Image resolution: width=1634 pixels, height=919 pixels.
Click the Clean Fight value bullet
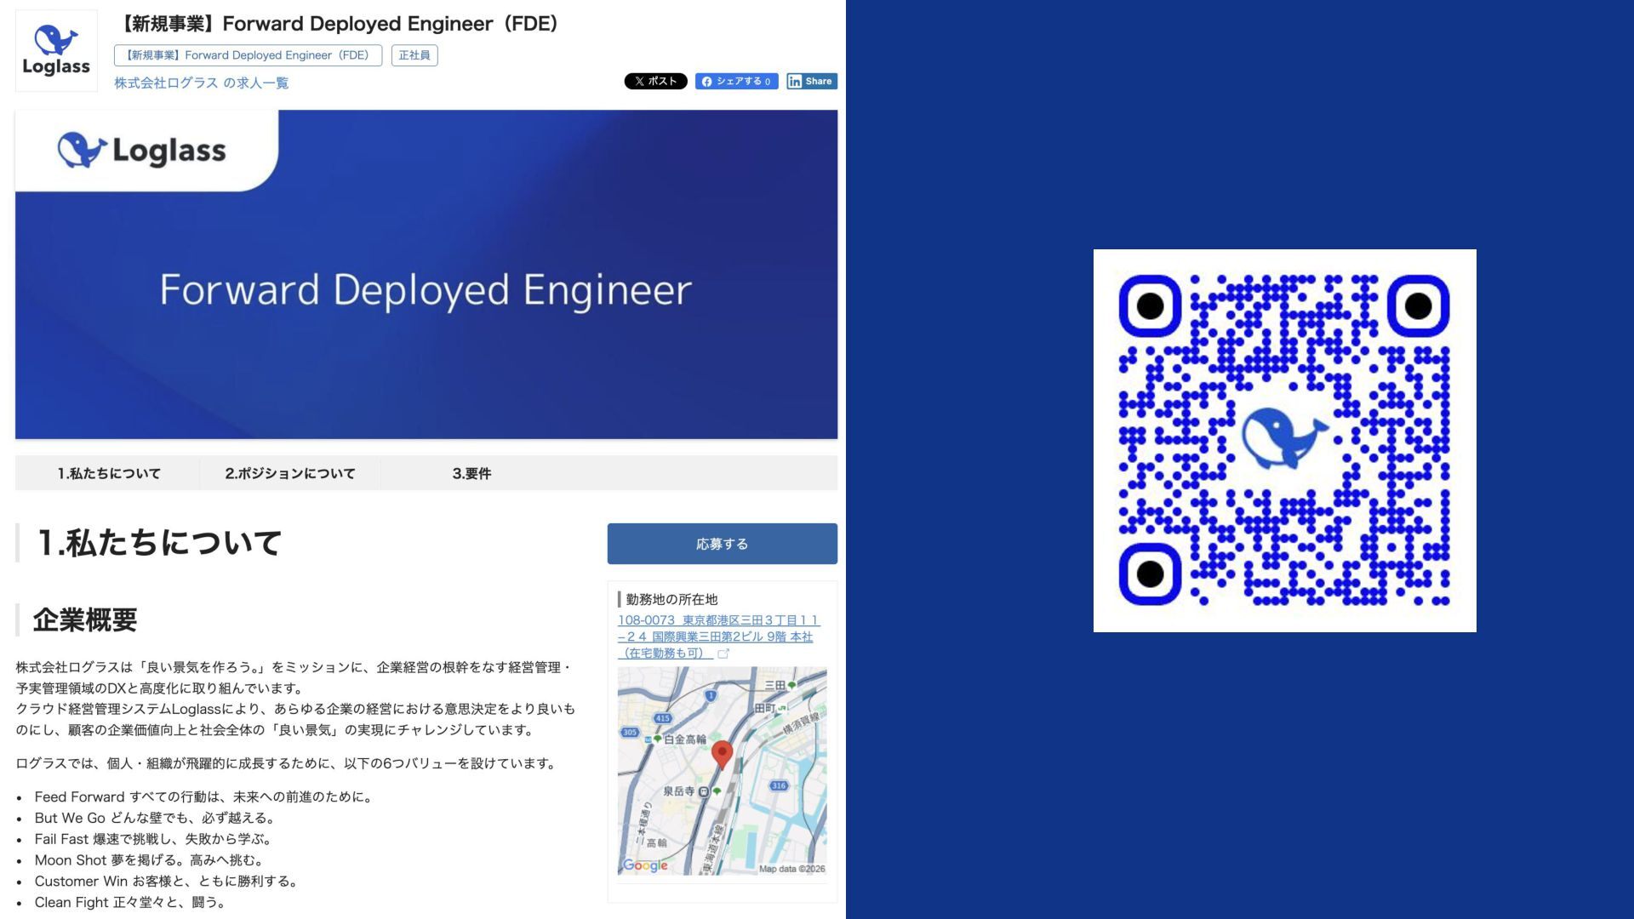(x=131, y=903)
